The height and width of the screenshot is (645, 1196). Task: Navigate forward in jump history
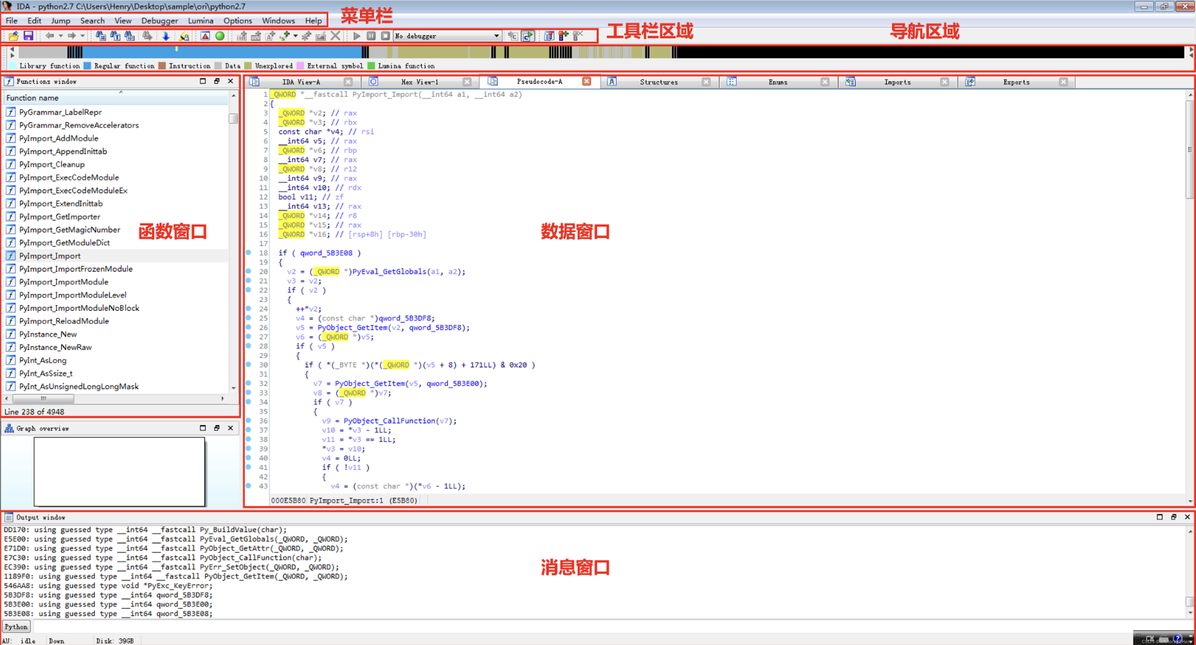tap(72, 36)
